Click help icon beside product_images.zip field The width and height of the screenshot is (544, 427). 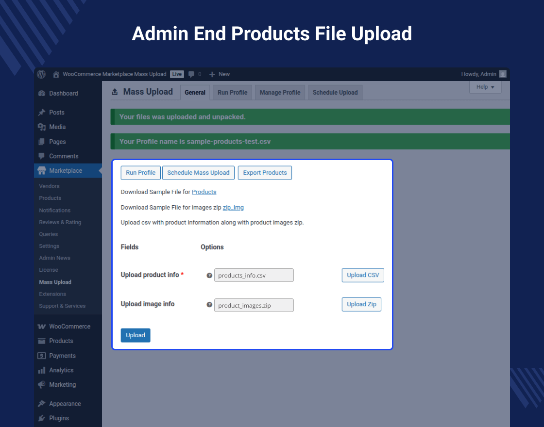pos(209,305)
